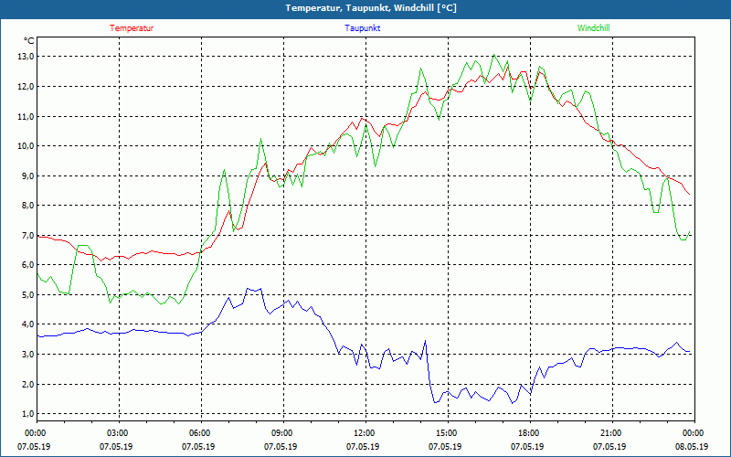The image size is (731, 457).
Task: Click the 15:00 time axis label
Action: pos(446,433)
